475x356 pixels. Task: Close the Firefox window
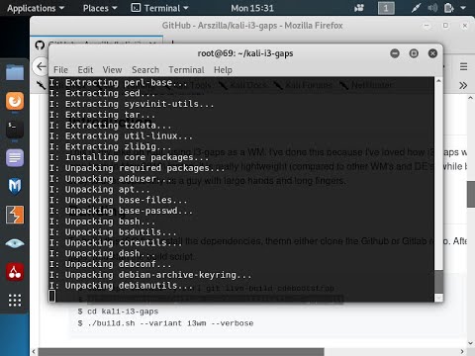coord(465,26)
